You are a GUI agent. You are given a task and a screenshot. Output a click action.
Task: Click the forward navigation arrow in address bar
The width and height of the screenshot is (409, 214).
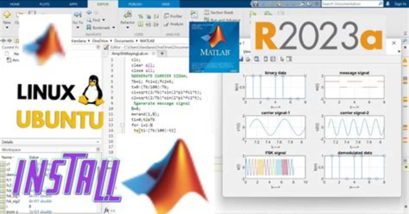tap(10, 41)
